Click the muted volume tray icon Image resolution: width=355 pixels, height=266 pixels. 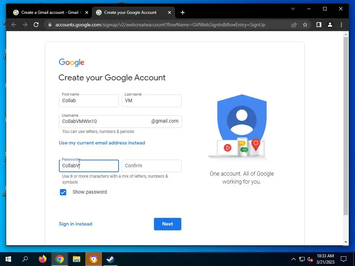310,259
